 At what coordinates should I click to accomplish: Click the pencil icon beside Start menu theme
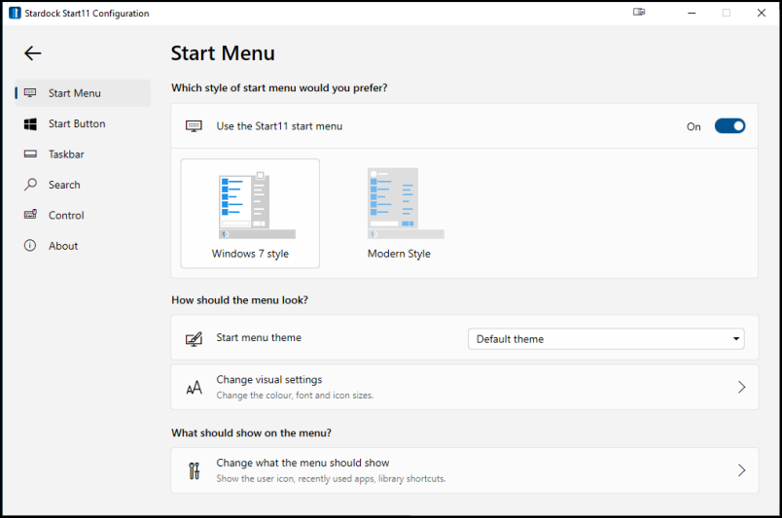(x=194, y=339)
